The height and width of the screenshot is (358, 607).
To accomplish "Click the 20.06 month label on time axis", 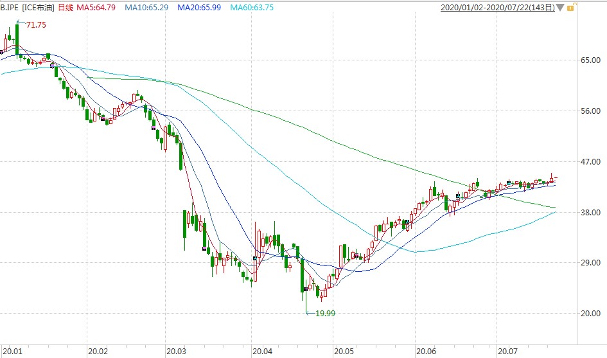I will pos(426,352).
